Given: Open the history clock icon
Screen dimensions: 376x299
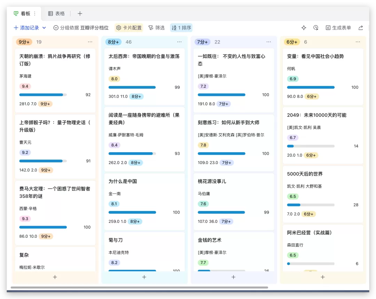Looking at the screenshot, I should (316, 28).
